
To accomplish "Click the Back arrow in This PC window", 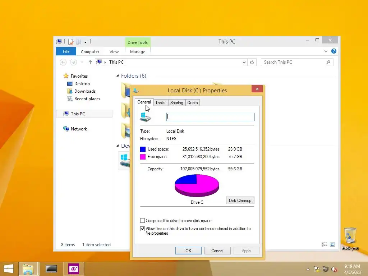I will 63,62.
